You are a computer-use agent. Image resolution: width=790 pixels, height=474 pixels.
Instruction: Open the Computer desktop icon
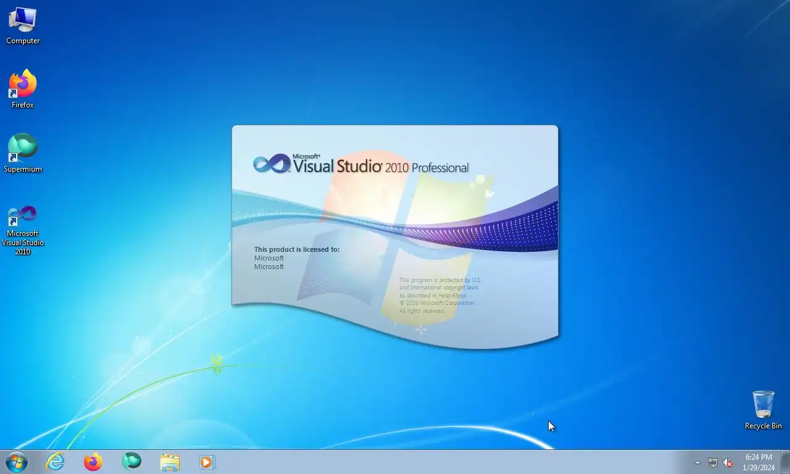(x=23, y=26)
